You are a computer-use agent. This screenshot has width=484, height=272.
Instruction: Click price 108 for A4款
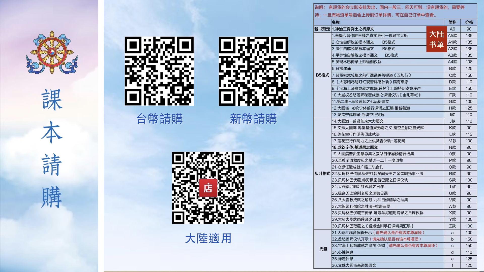pos(469,62)
